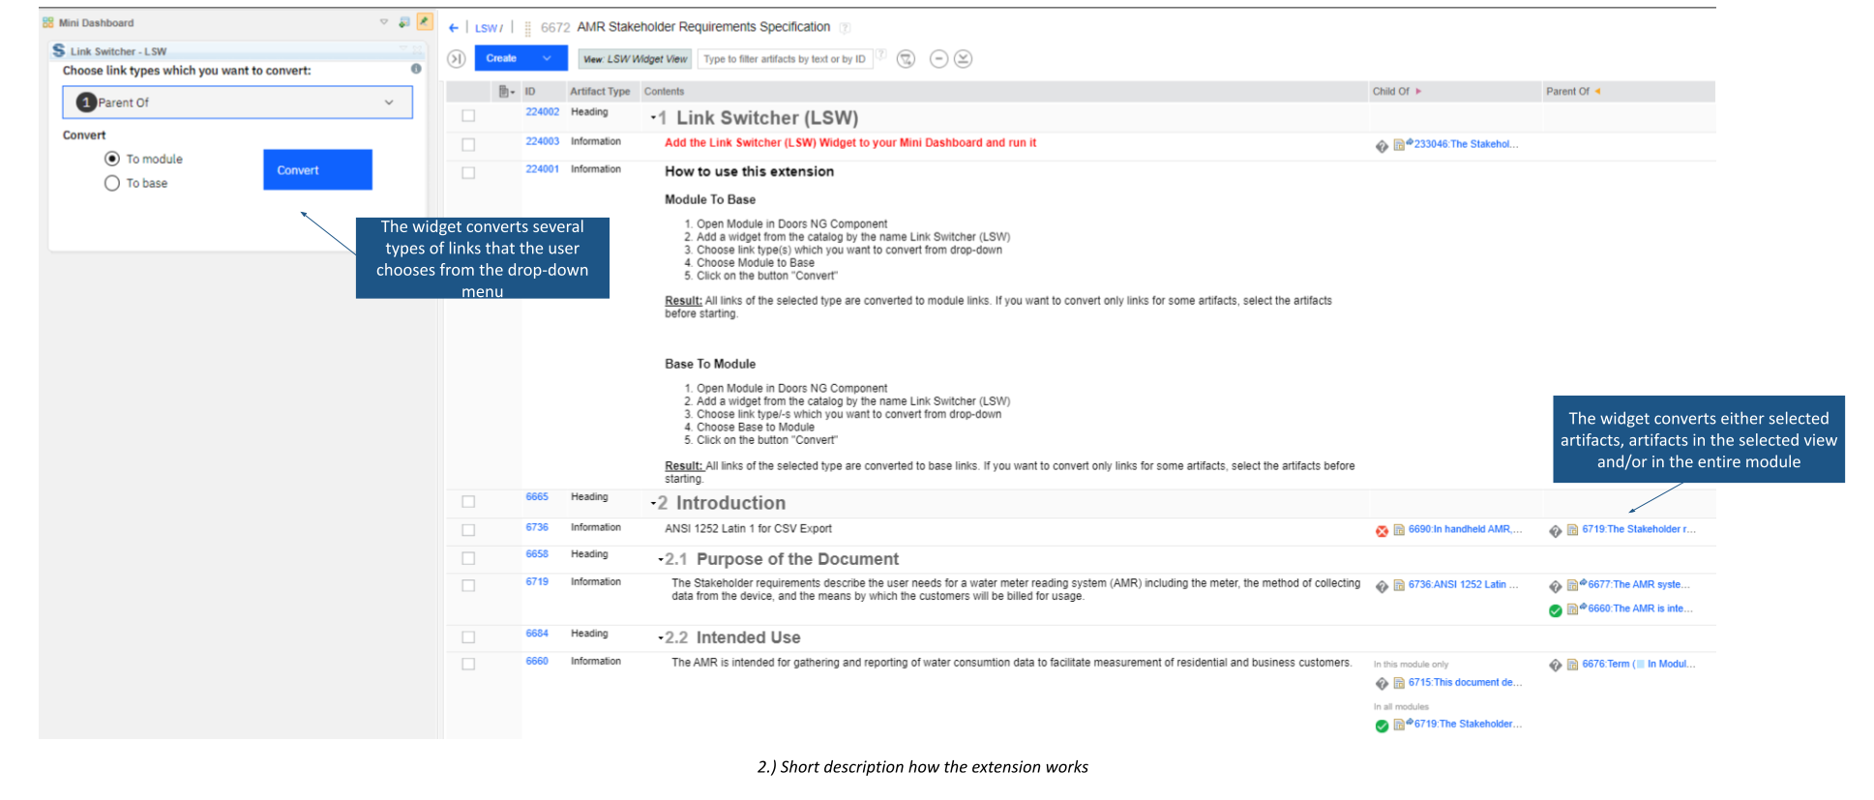This screenshot has width=1874, height=800.
Task: Collapse section 2.1 Purpose of the Document
Action: click(x=661, y=560)
